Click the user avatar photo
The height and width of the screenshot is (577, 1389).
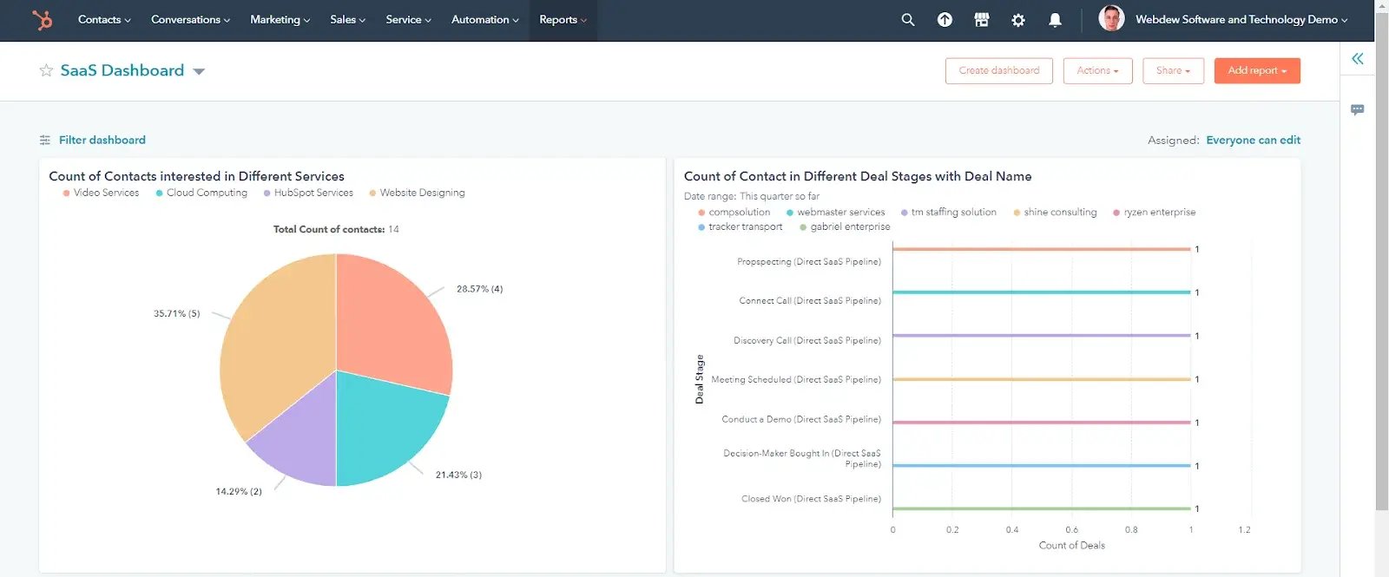(x=1111, y=18)
